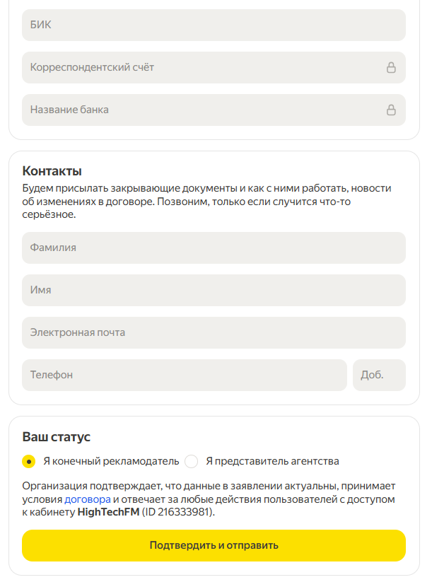Click the Ваш статус section heading

point(57,437)
